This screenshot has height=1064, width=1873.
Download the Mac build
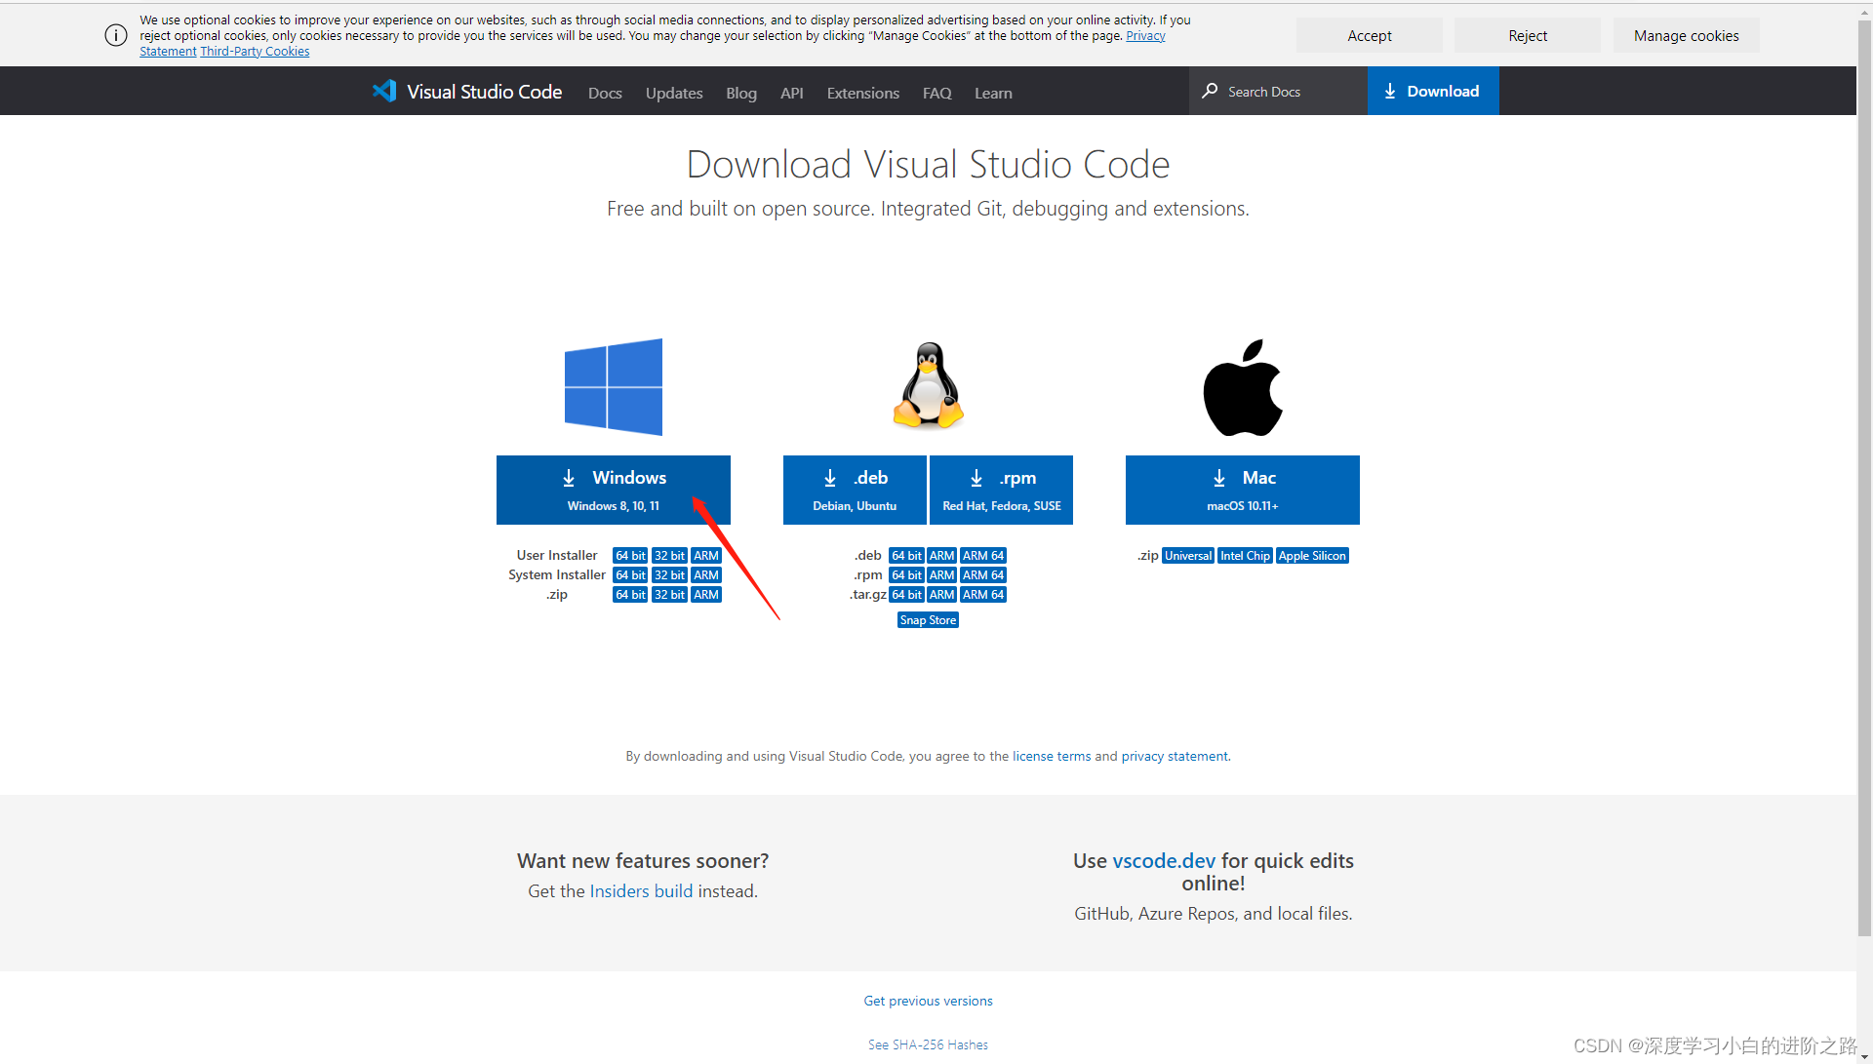pos(1243,490)
